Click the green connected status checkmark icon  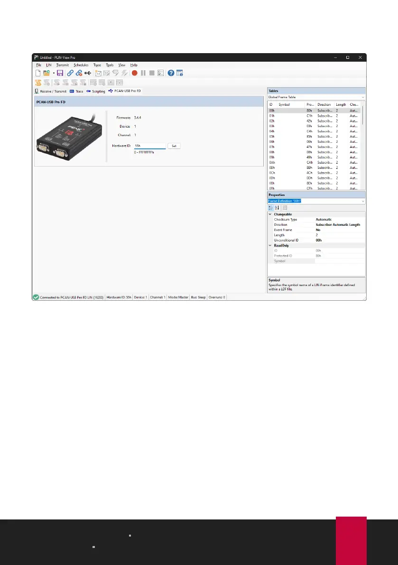[x=36, y=297]
